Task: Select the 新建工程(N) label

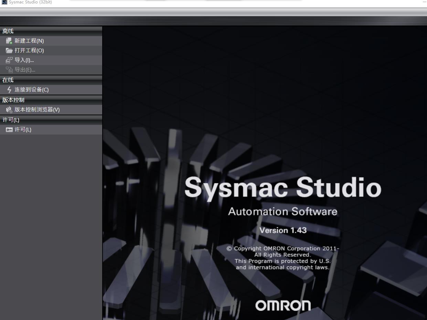Action: [29, 41]
